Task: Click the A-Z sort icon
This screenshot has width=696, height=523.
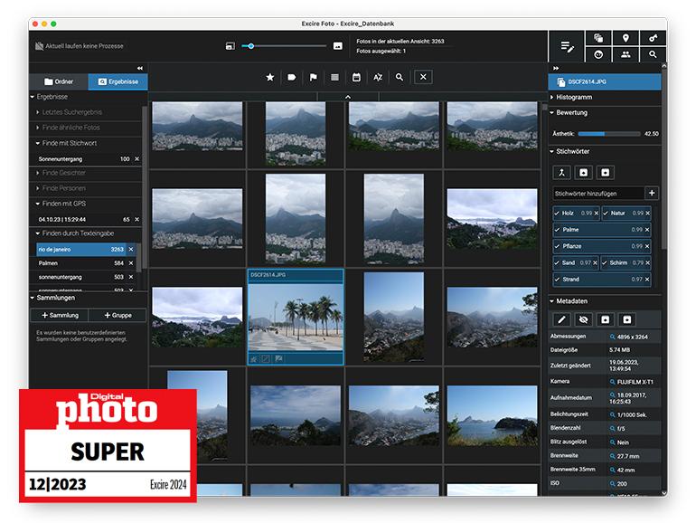Action: click(x=378, y=78)
